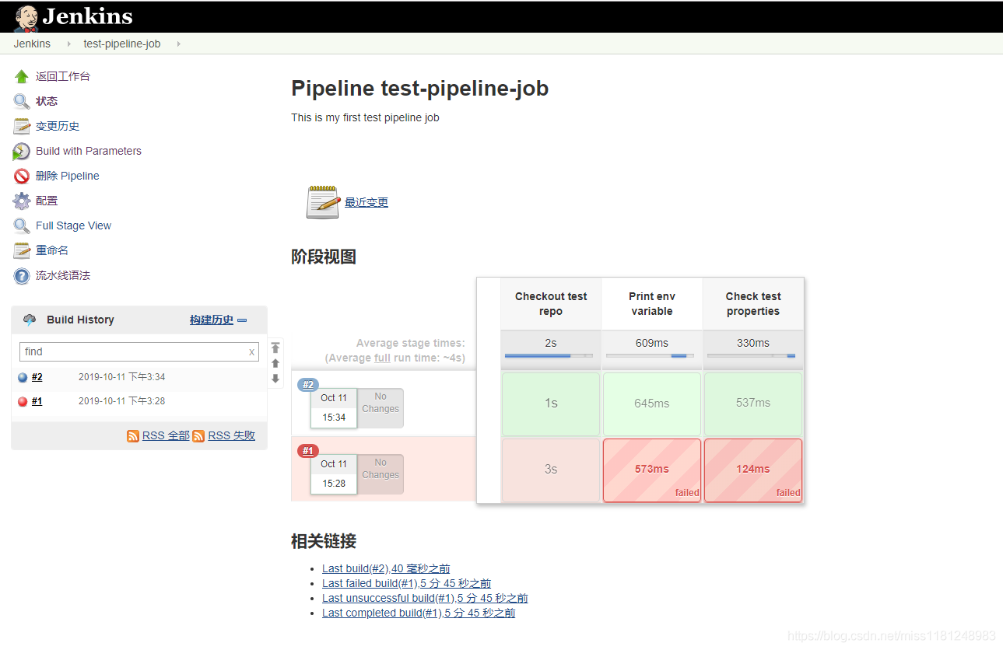Click the #2 badge in stage view

point(308,384)
